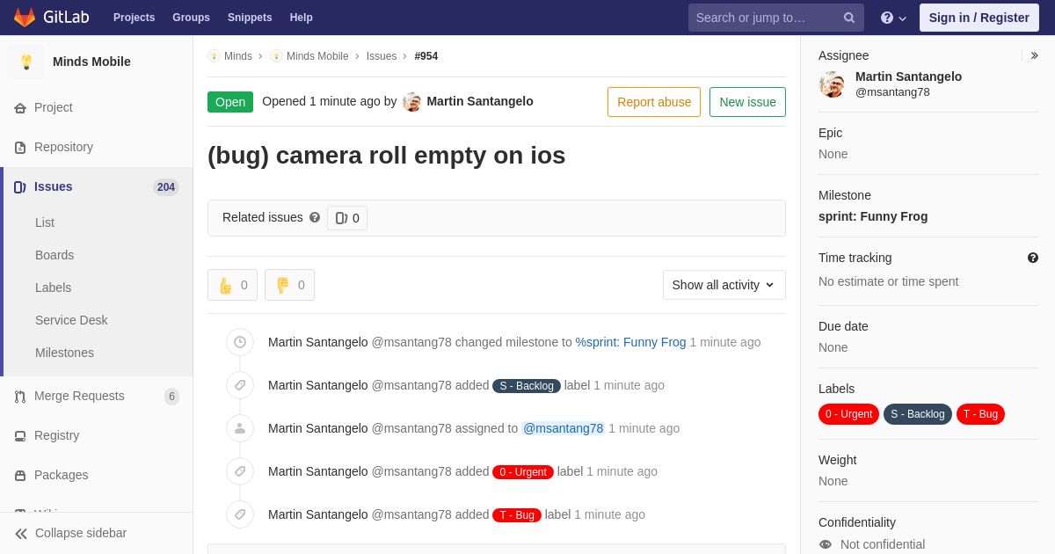Click the Minds Mobile icon in breadcrumb
Screen dimensions: 1055x554
276,56
